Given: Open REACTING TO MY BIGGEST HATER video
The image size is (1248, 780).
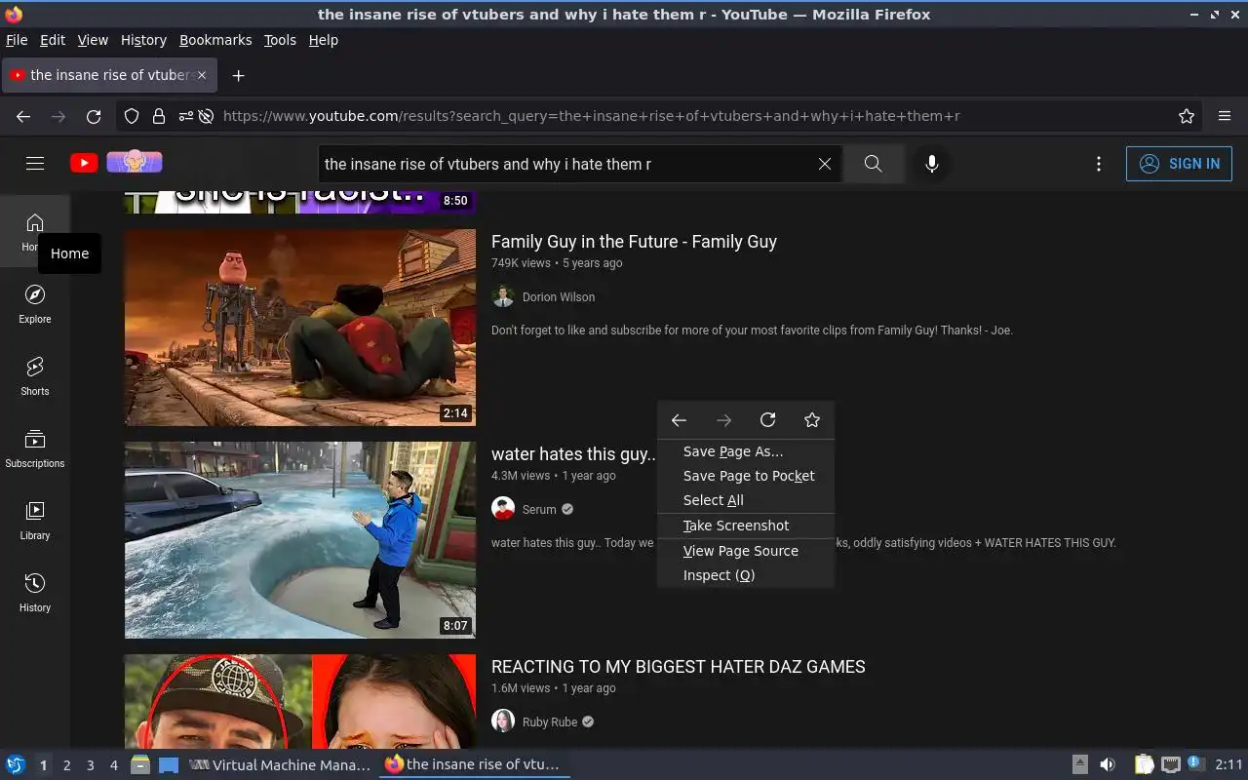Looking at the screenshot, I should click(x=679, y=667).
